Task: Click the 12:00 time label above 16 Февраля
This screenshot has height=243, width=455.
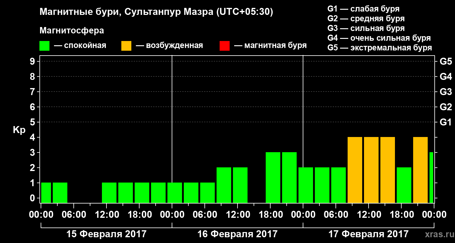Action: tap(238, 215)
